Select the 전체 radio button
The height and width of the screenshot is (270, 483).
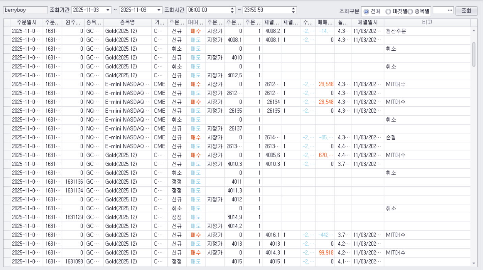pos(366,11)
